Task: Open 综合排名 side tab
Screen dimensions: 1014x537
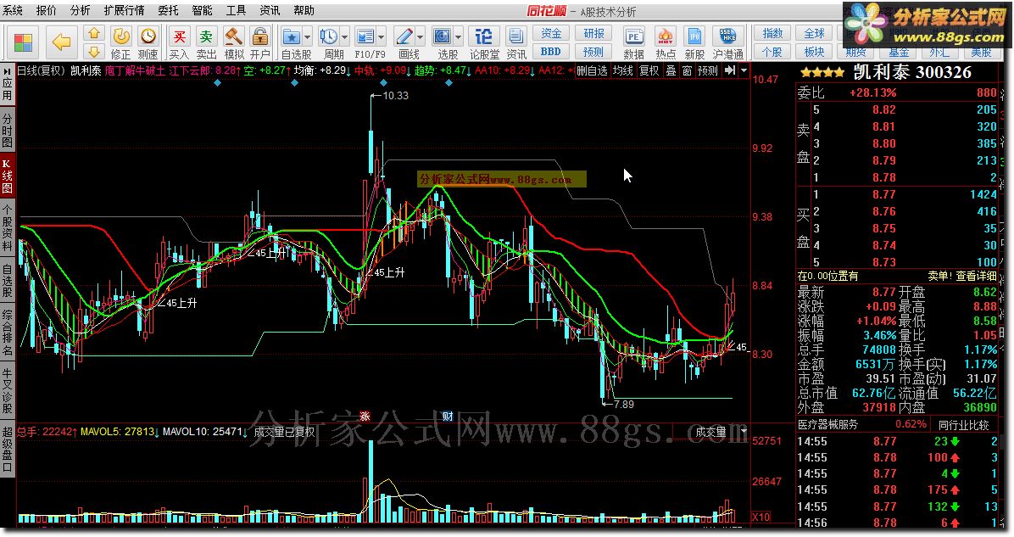Action: (x=7, y=333)
